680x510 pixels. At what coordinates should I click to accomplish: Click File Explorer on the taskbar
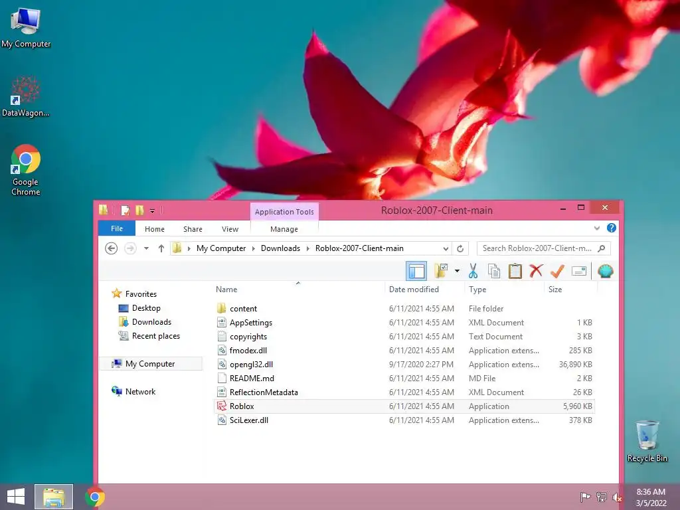point(54,497)
